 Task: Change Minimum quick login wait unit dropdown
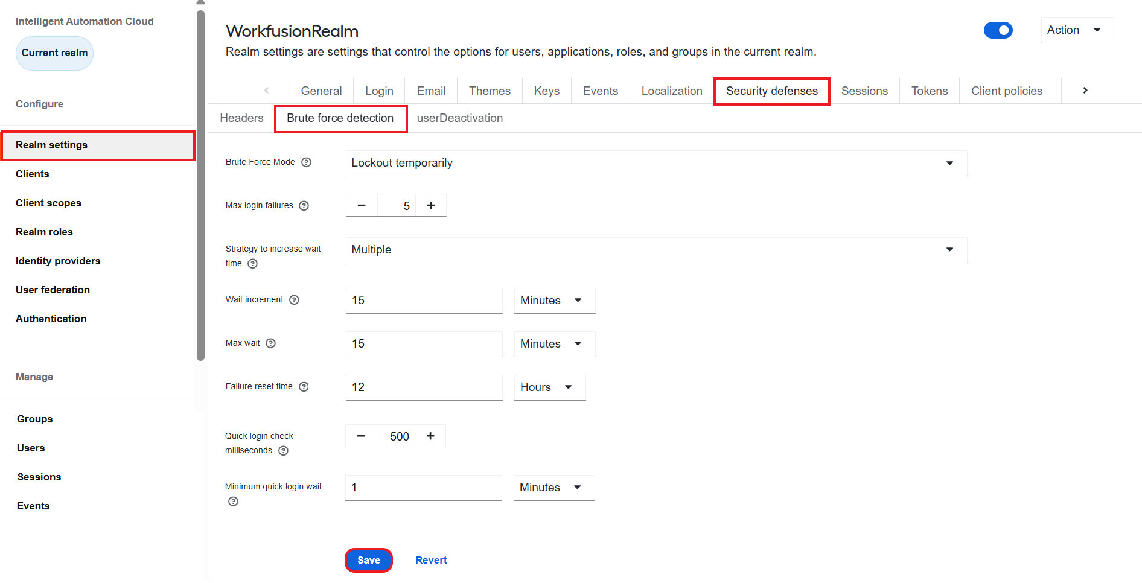[554, 488]
